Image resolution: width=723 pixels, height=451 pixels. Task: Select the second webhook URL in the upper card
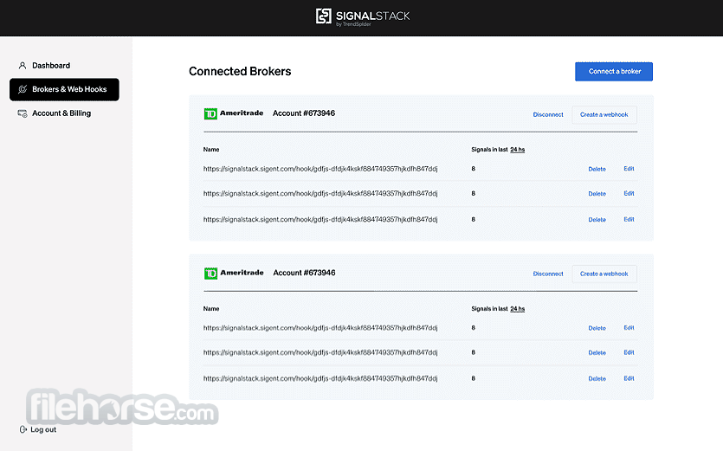pos(320,194)
